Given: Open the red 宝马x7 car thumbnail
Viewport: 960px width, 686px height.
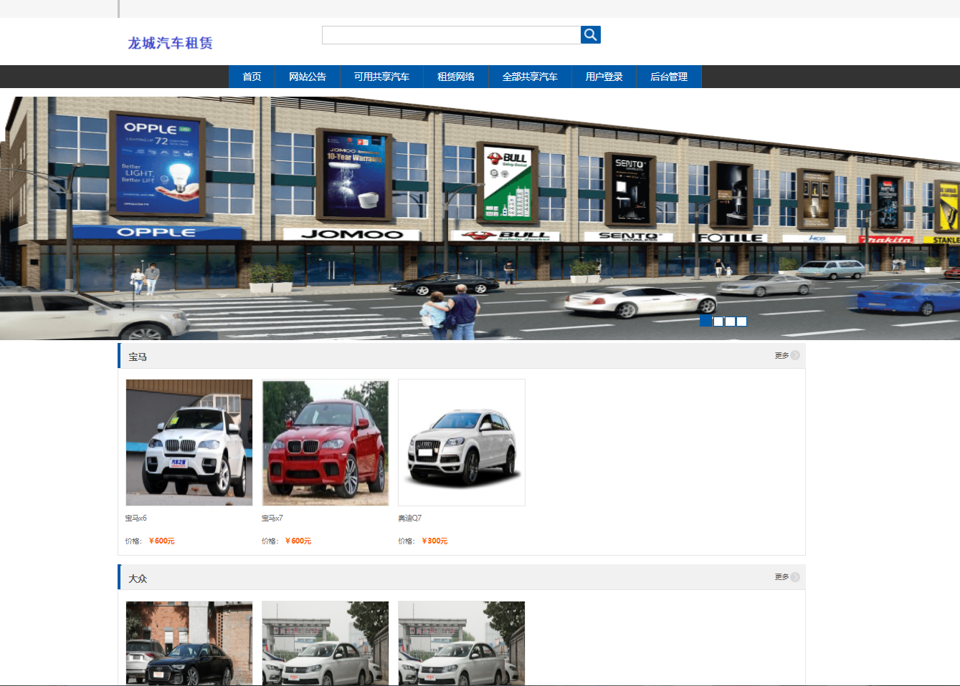Looking at the screenshot, I should point(325,443).
